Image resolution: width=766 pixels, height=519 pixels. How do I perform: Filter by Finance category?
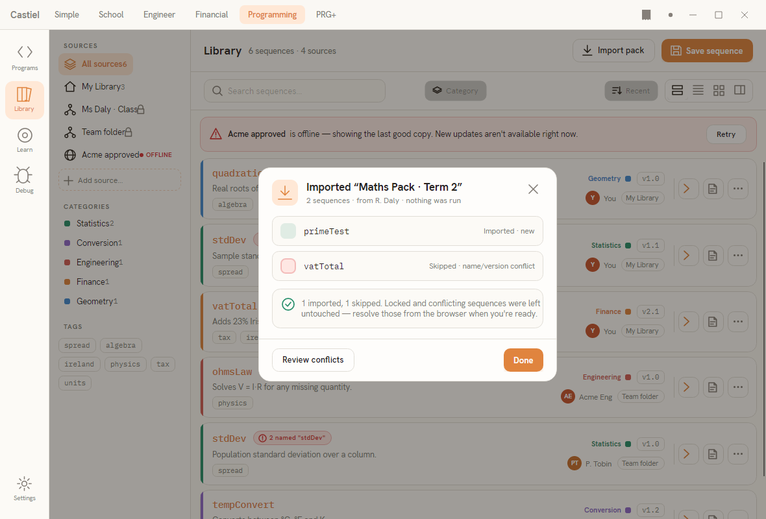(87, 282)
